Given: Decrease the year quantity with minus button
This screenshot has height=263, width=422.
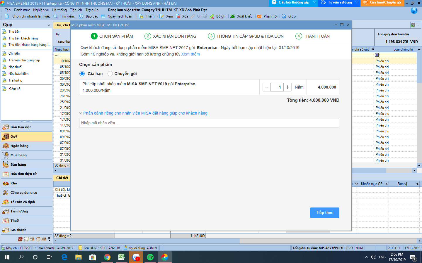Looking at the screenshot, I should click(x=267, y=87).
